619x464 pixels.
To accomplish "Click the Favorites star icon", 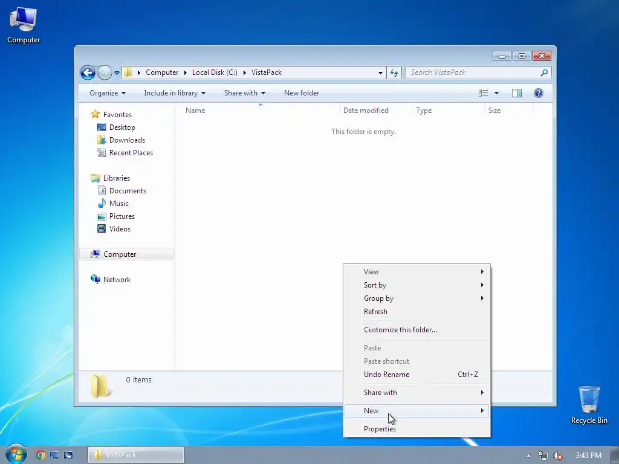I will 95,114.
